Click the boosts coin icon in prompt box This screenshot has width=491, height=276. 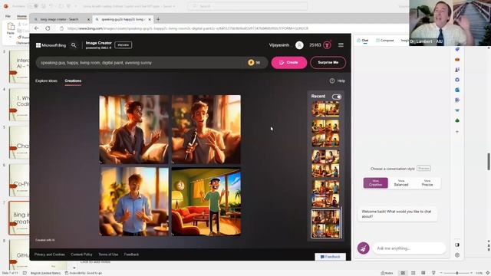pos(251,63)
